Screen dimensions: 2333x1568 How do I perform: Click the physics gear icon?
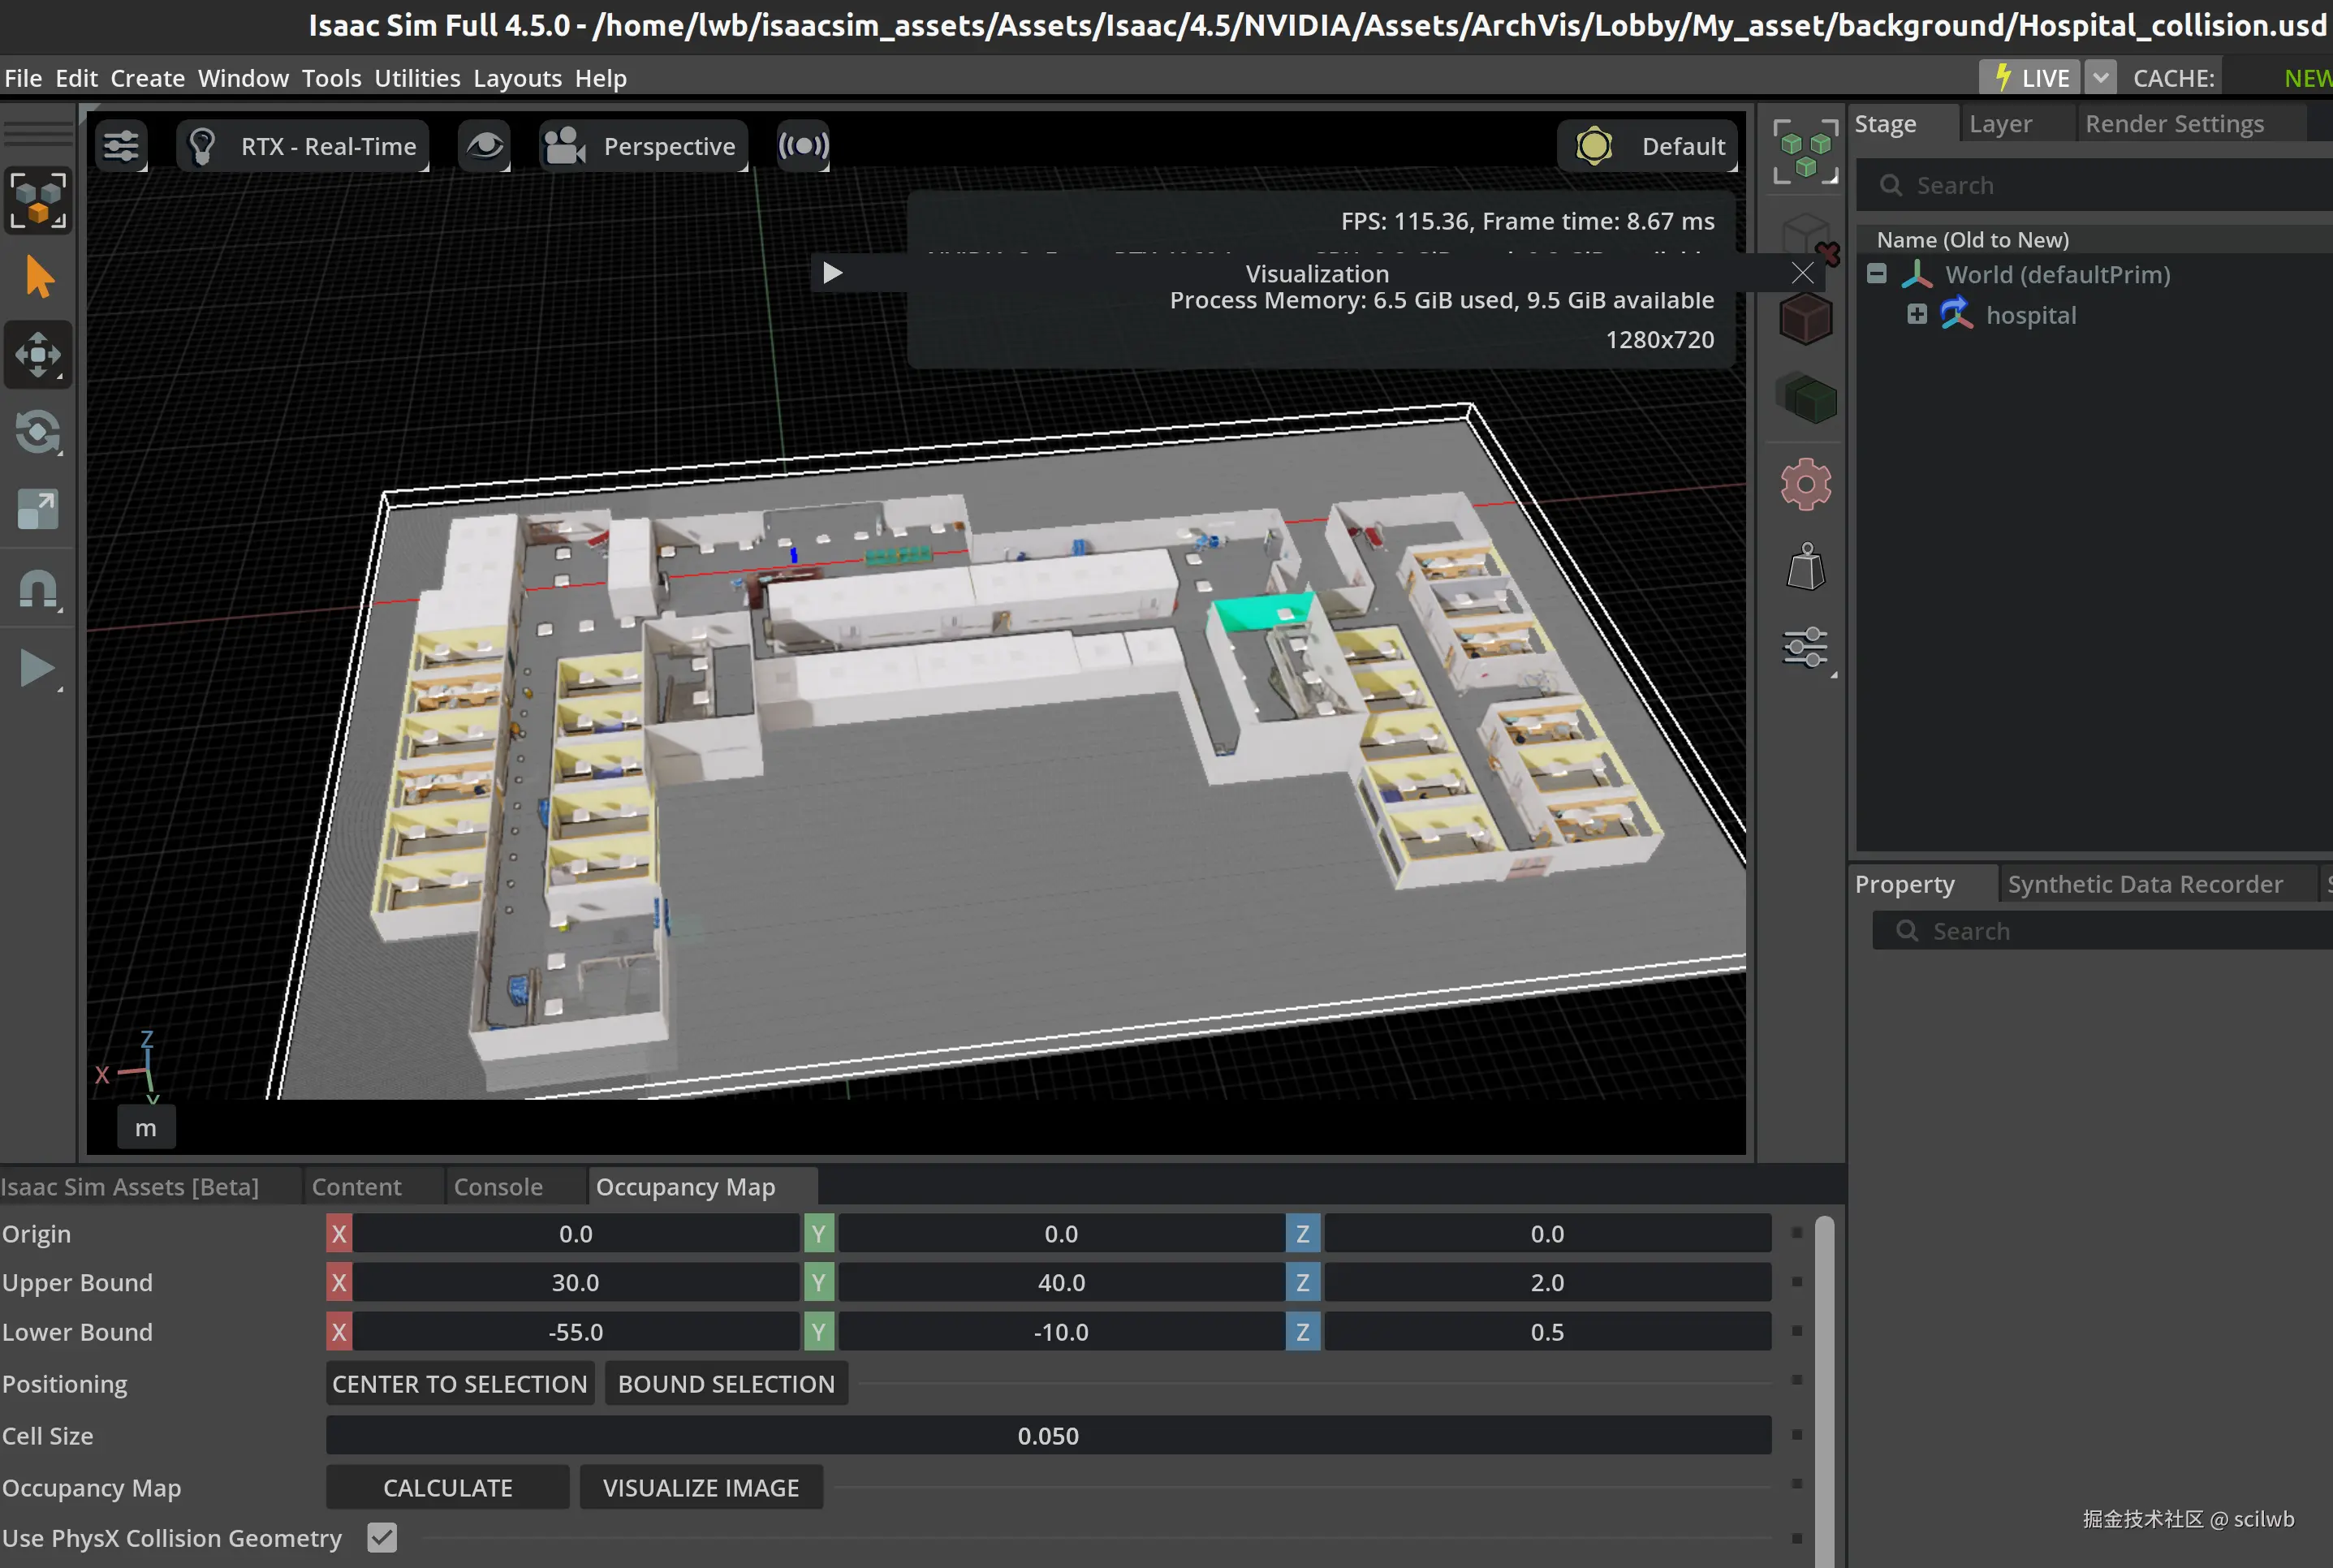[1805, 485]
